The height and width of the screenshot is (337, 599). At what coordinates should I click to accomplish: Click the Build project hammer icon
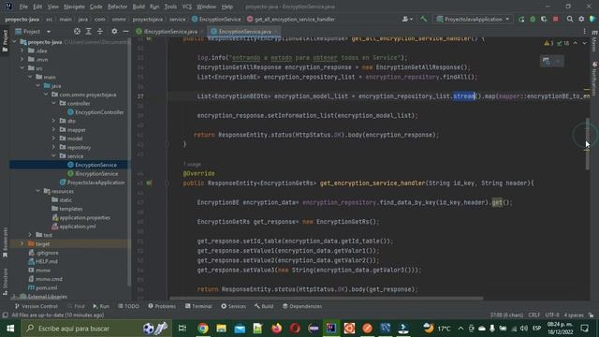[423, 19]
